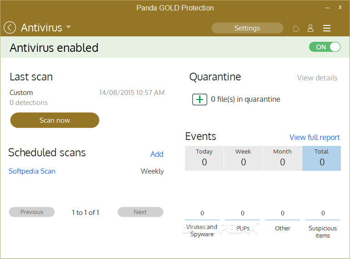Image resolution: width=350 pixels, height=259 pixels.
Task: Click the Suspicious items chart label
Action: click(x=323, y=232)
